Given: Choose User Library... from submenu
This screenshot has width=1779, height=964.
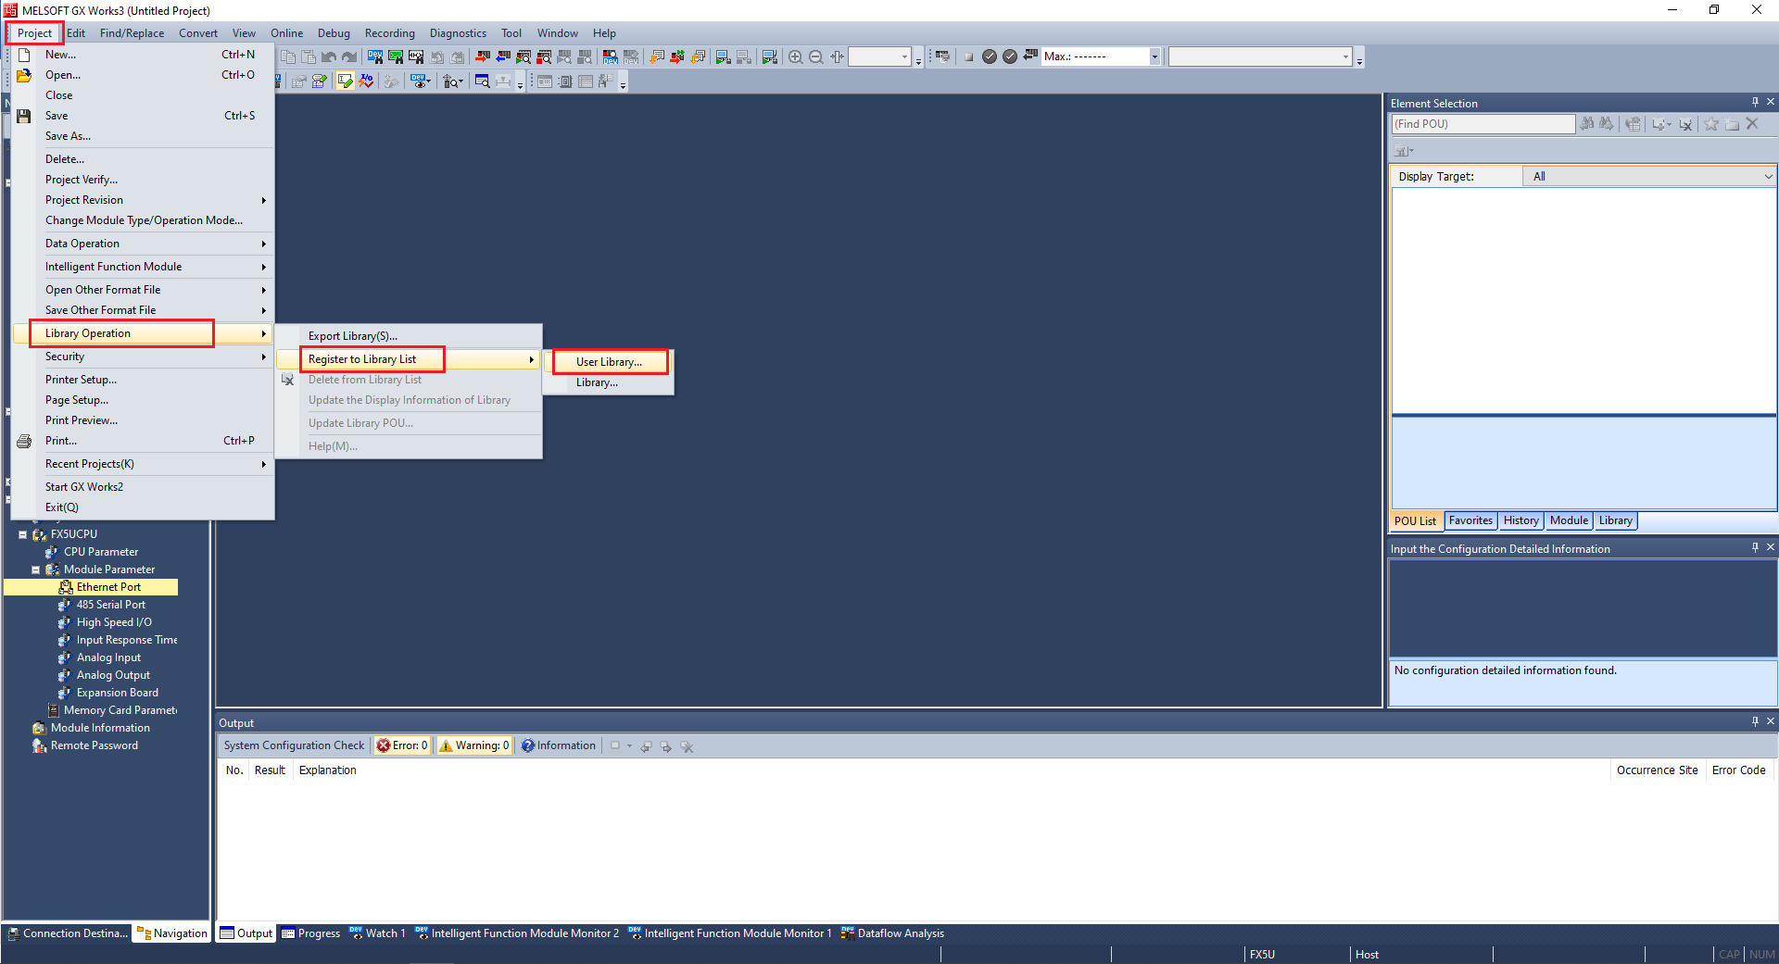Looking at the screenshot, I should point(609,362).
